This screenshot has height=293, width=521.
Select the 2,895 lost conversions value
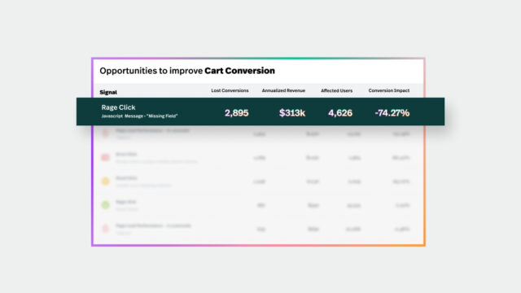(x=237, y=113)
